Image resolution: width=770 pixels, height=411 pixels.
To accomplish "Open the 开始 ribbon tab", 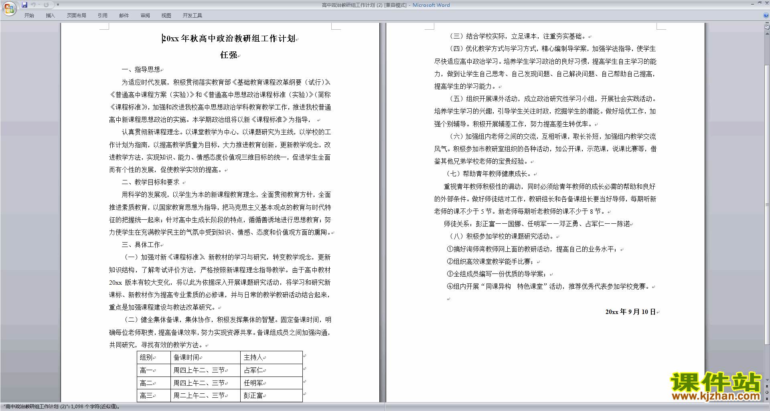I will click(29, 15).
